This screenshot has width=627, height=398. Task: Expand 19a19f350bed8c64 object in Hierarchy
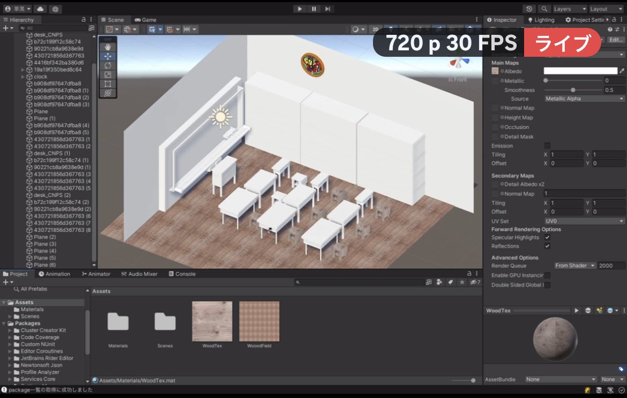(23, 70)
